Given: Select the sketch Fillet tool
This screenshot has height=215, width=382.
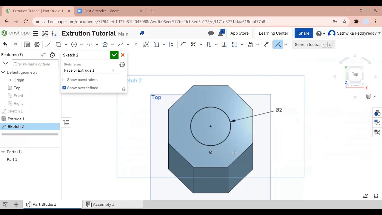Looking at the screenshot, I should (x=183, y=44).
